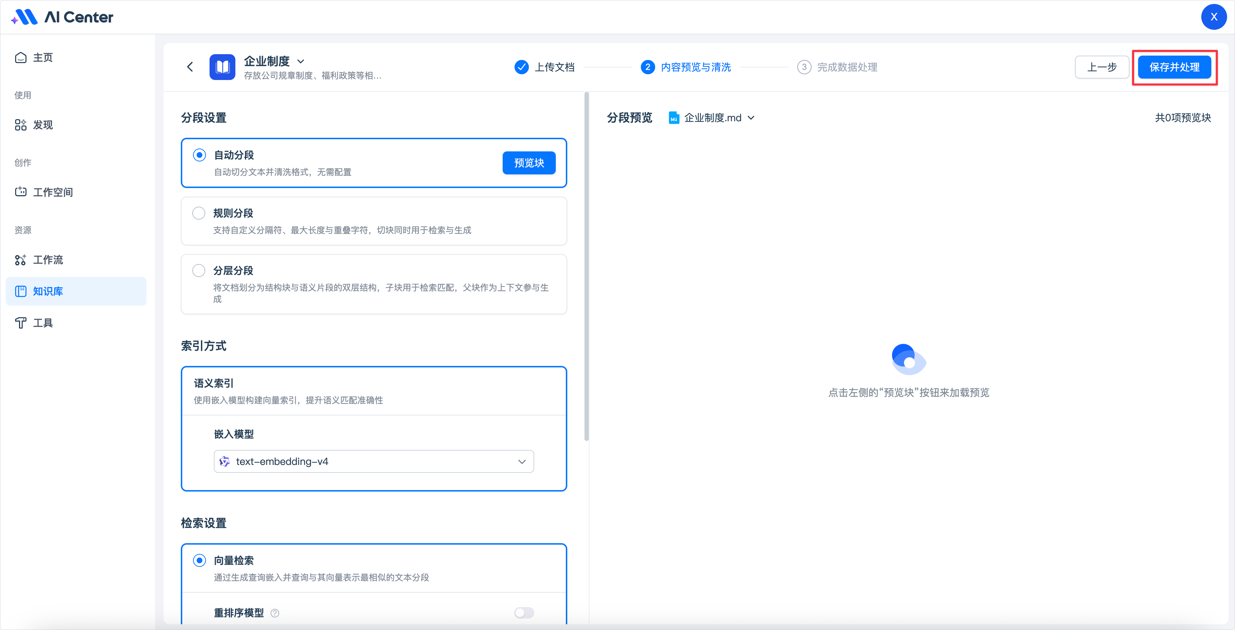Click the settings panel vertical scrollbar
The height and width of the screenshot is (630, 1235).
586,266
